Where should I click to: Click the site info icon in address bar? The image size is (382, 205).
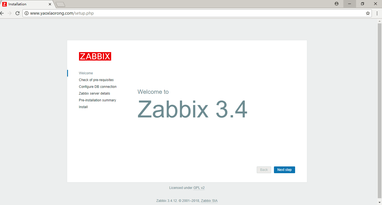pos(27,13)
